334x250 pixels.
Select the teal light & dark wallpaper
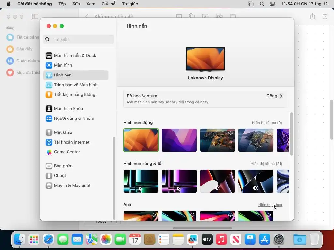[x=141, y=181]
